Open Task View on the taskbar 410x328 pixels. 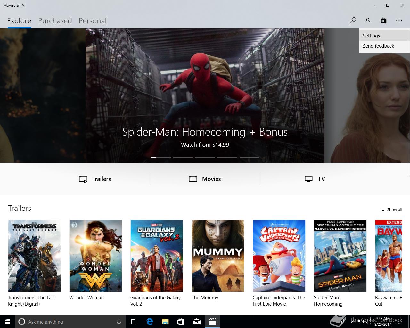pyautogui.click(x=133, y=322)
